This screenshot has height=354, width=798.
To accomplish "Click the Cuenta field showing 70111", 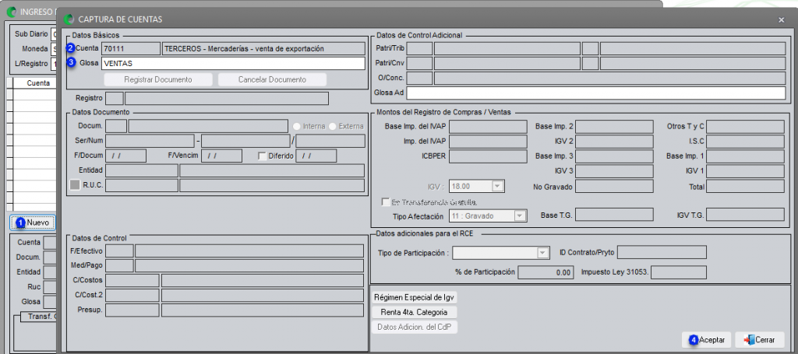I will click(131, 49).
